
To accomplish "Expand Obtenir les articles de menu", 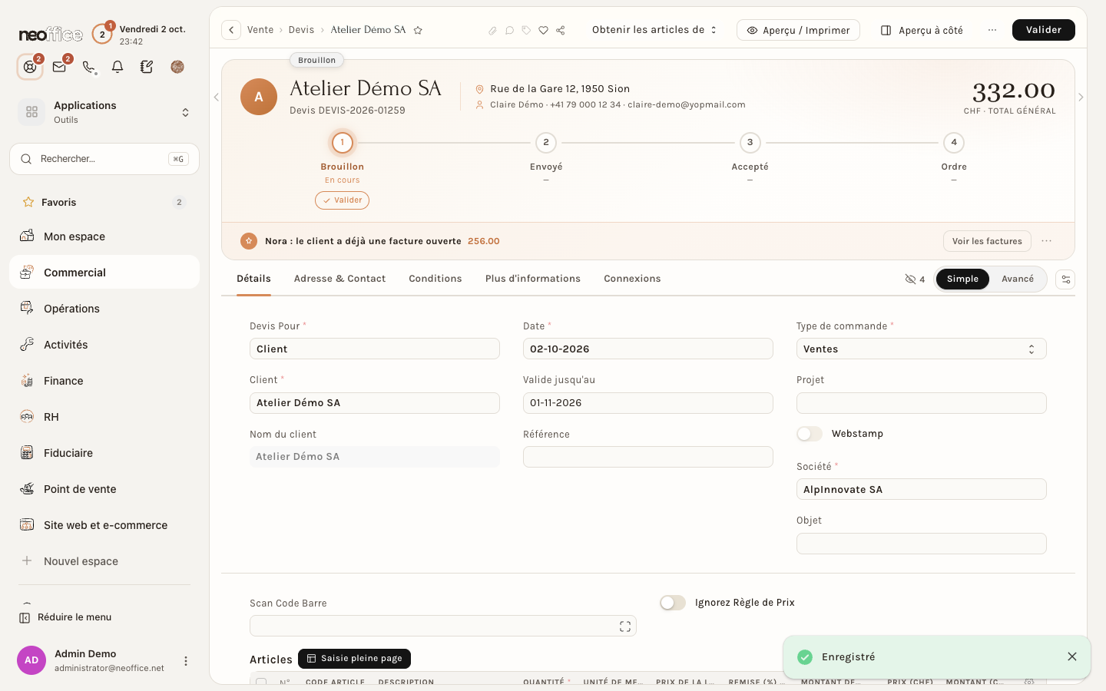I will (x=654, y=30).
